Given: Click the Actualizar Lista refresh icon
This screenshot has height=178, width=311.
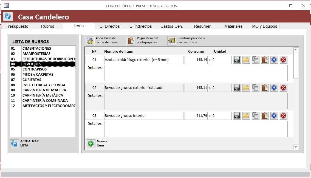Looking at the screenshot, I should pos(14,143).
